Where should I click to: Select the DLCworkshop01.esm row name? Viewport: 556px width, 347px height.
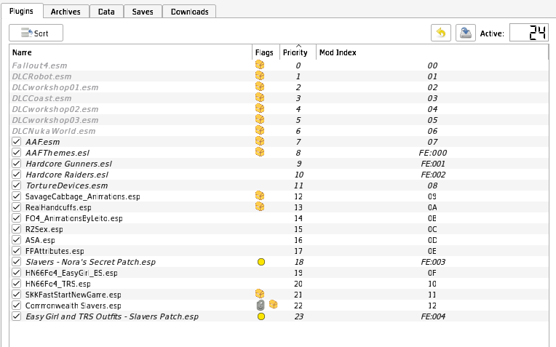(x=55, y=87)
